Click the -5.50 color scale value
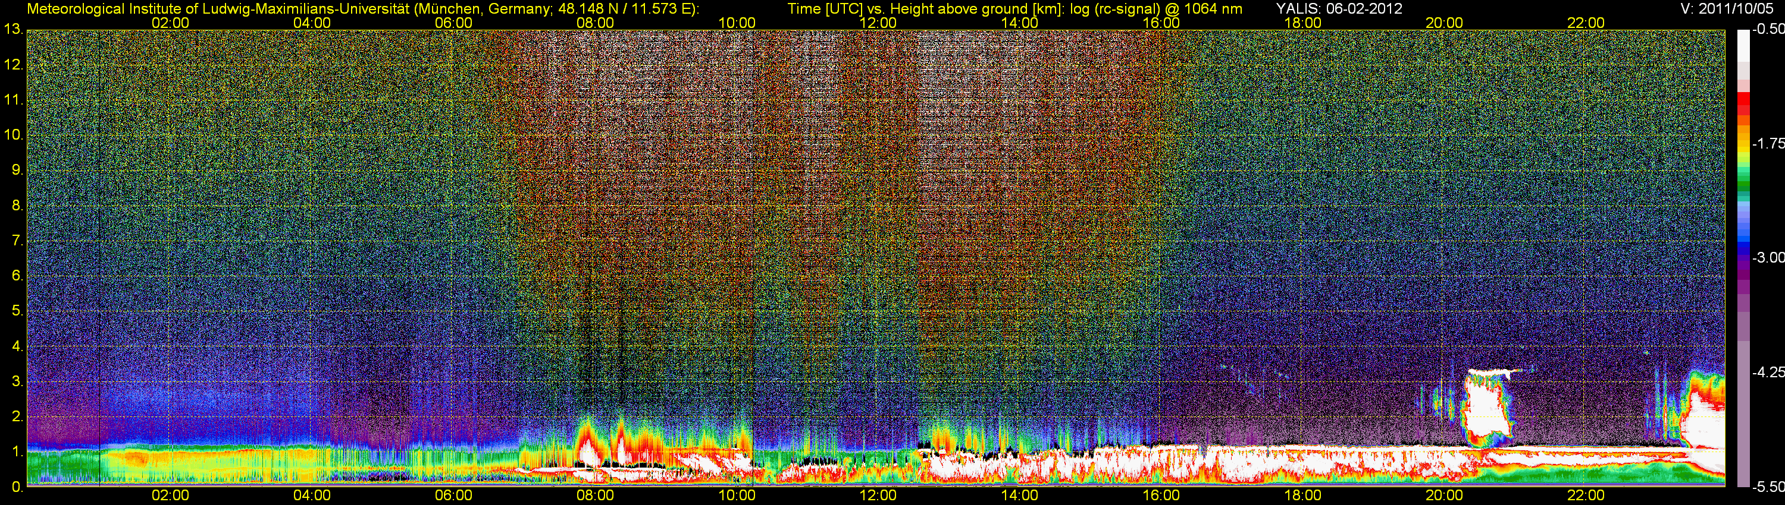This screenshot has width=1785, height=505. tap(1768, 487)
